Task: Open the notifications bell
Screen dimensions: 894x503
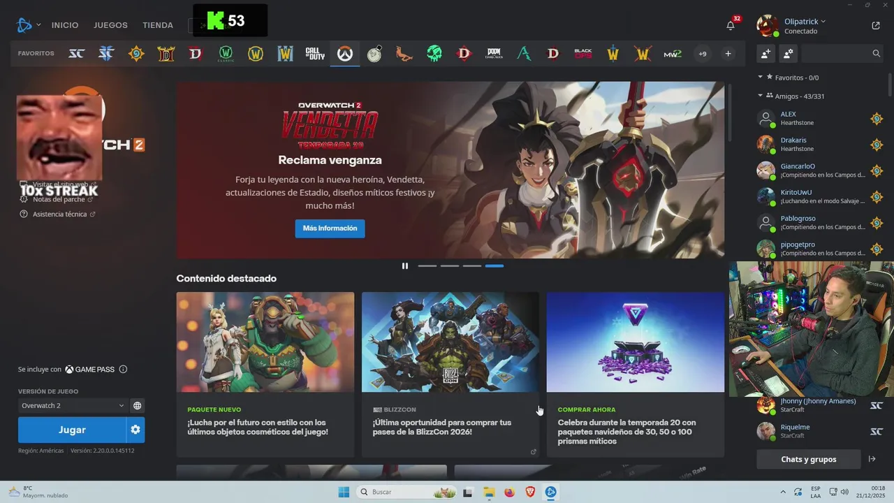Action: click(x=731, y=25)
